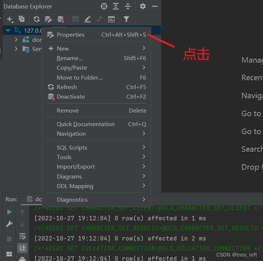
Task: Open the SQL Scripts submenu
Action: [96, 147]
